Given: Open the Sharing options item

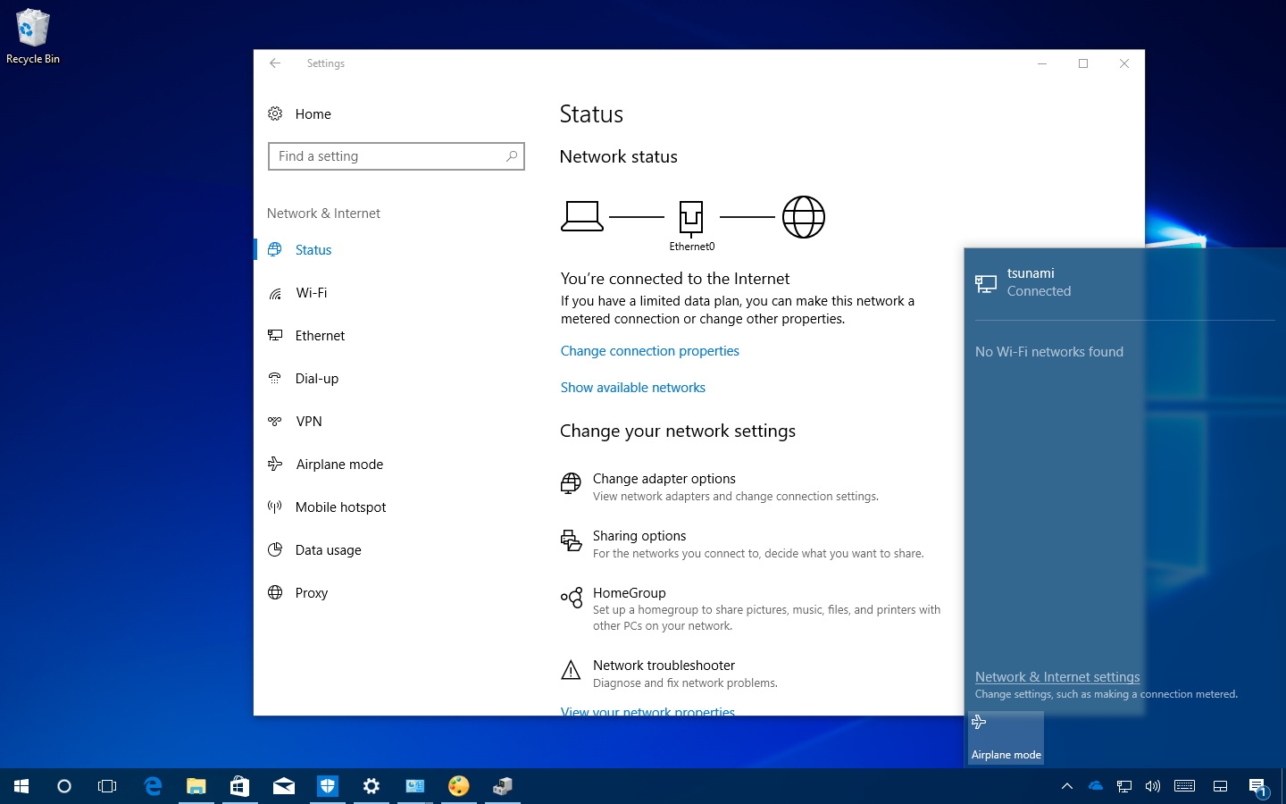Looking at the screenshot, I should (x=639, y=535).
